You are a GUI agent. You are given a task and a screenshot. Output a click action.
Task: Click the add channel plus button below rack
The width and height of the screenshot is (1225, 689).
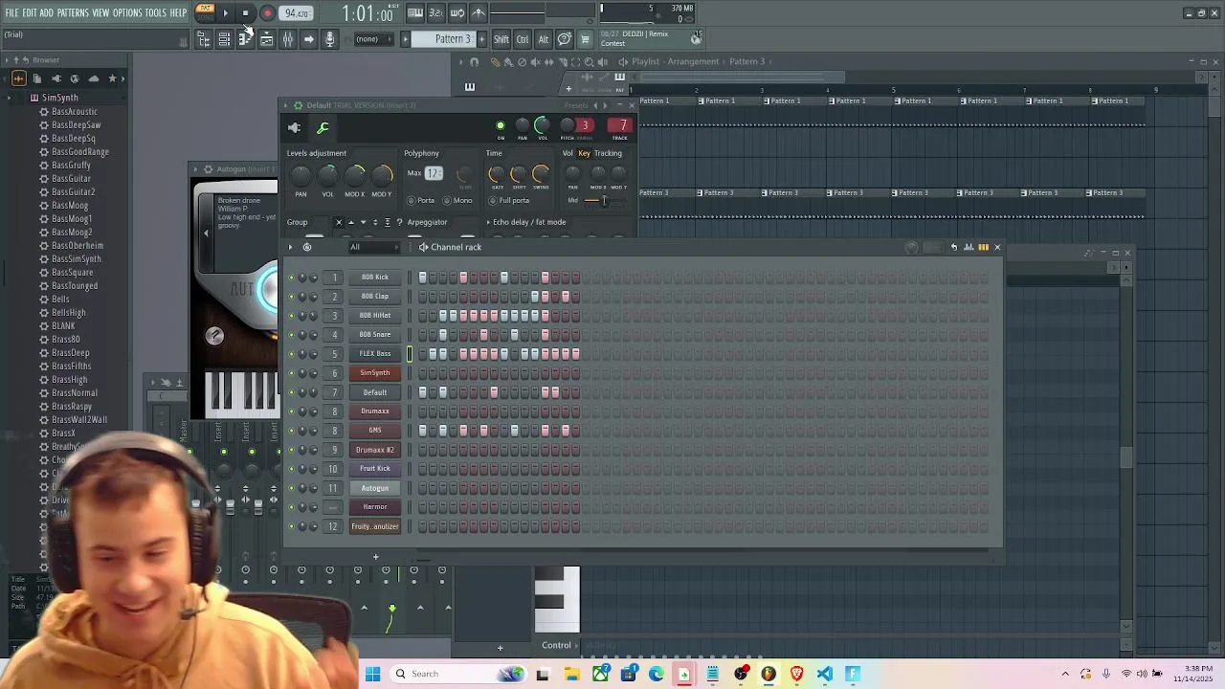pyautogui.click(x=375, y=557)
